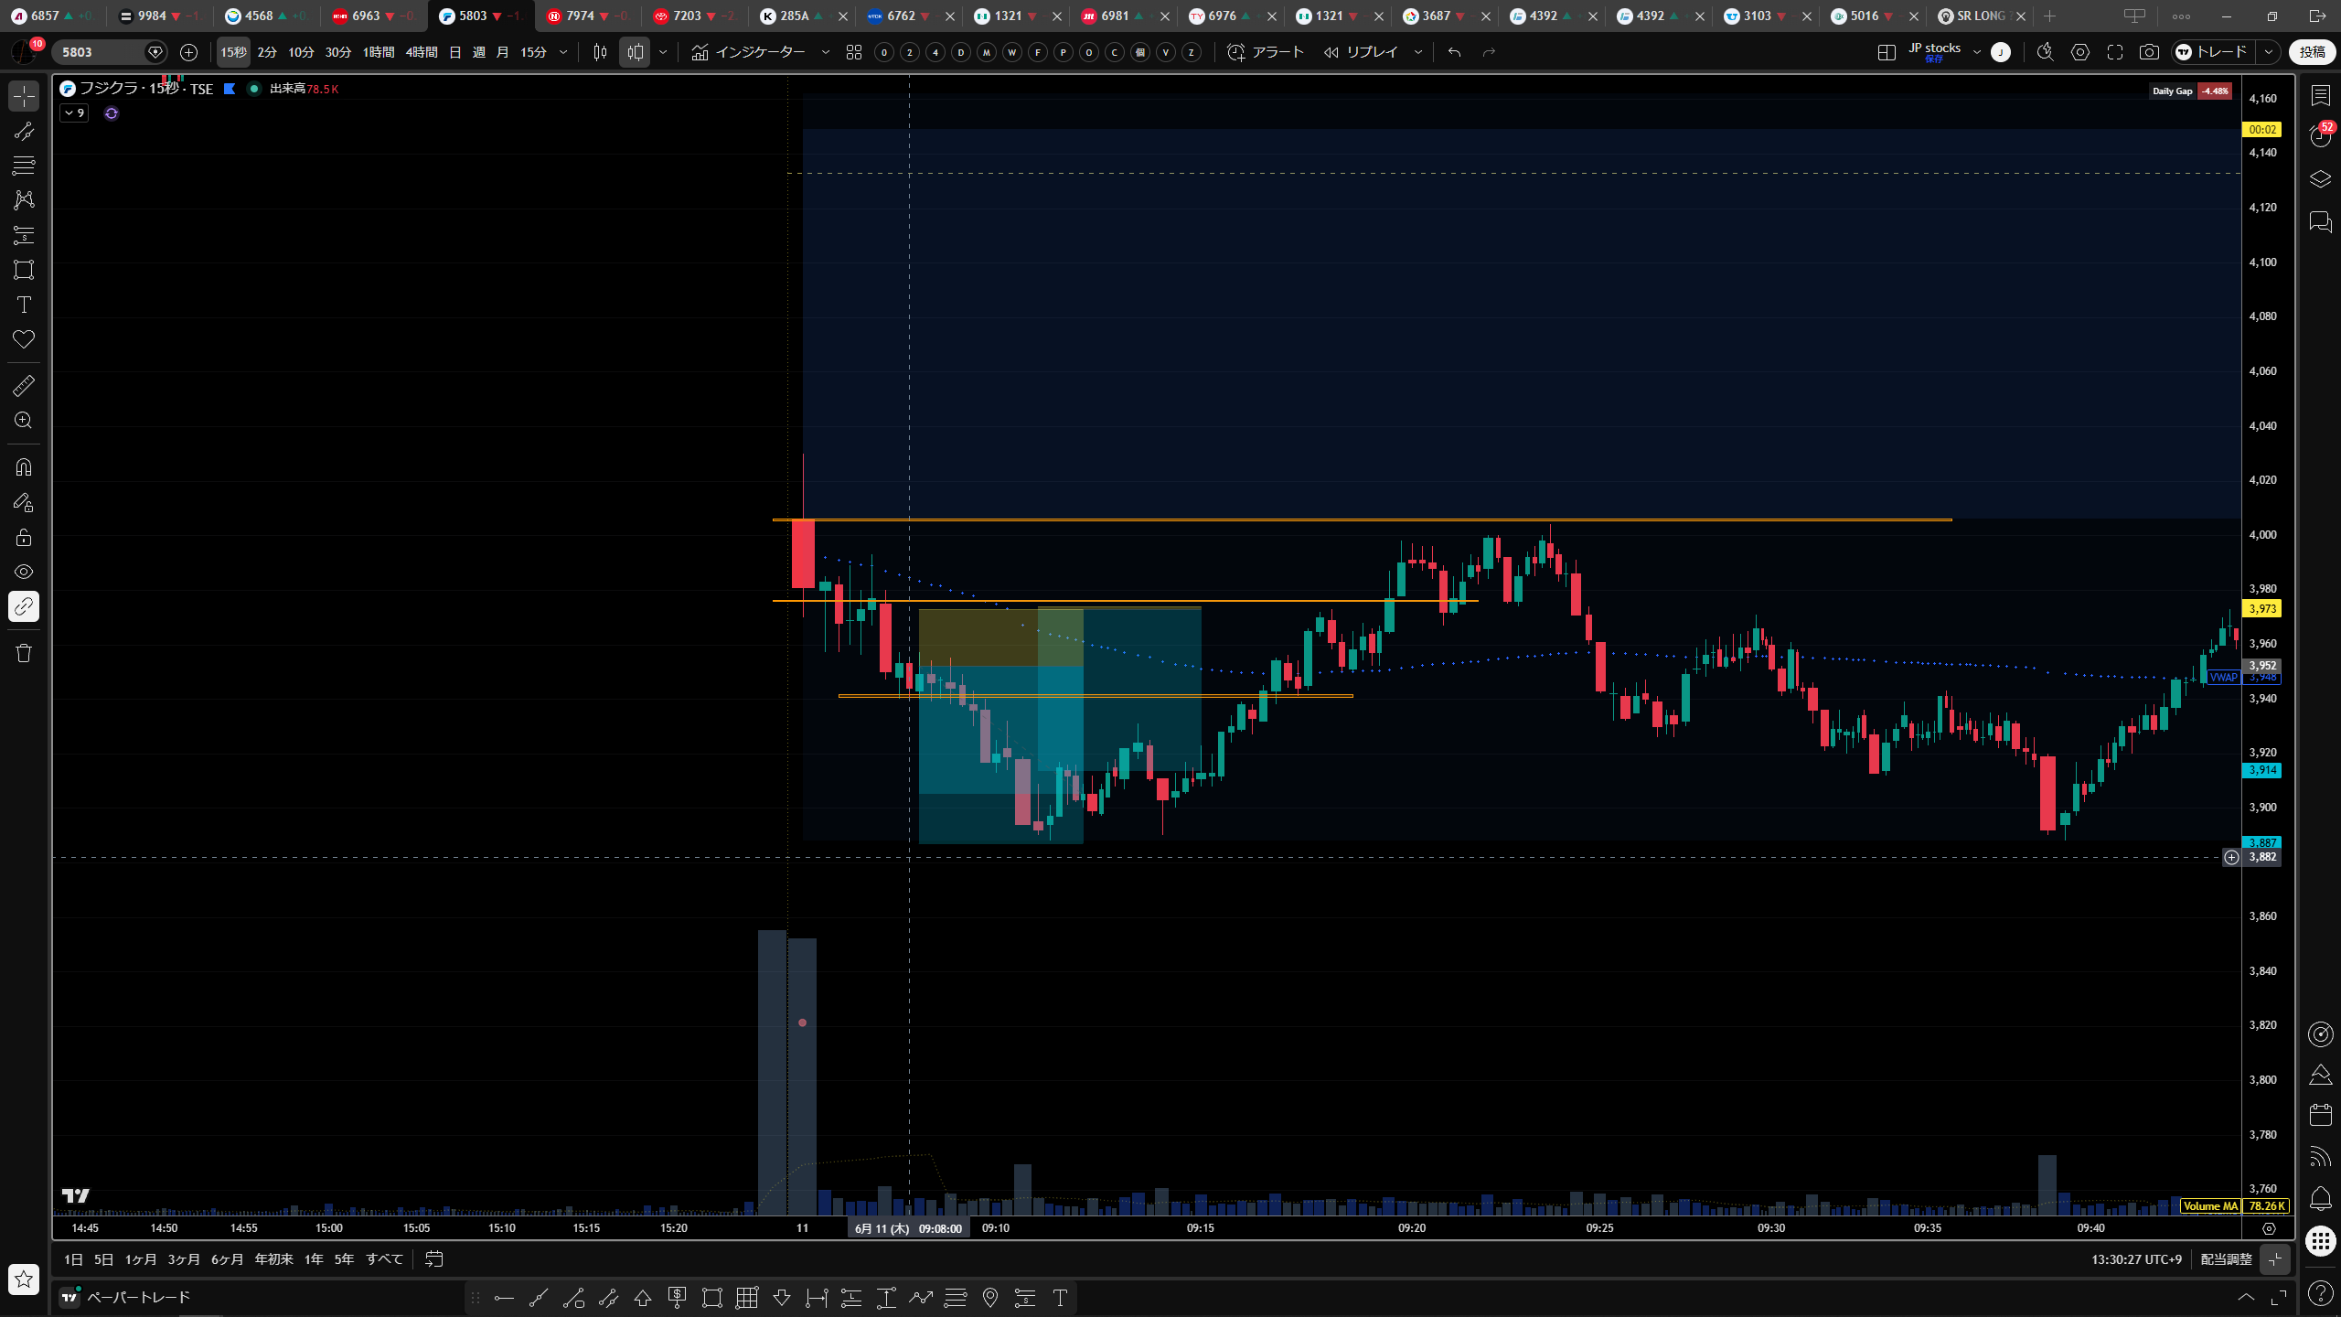This screenshot has height=1317, width=2341.
Task: Open the watchlist panel icon
Action: pos(2320,95)
